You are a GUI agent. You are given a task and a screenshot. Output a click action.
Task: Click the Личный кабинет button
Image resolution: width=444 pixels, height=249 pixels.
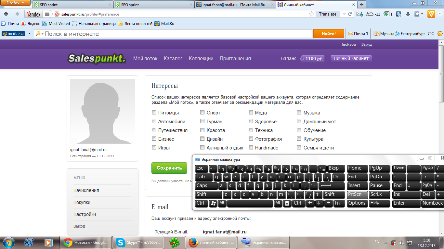point(351,59)
